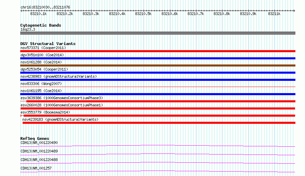Click the nsv1061195 (Coe2014) blue variant bar
Screen dimensions: 305x176
158,94
